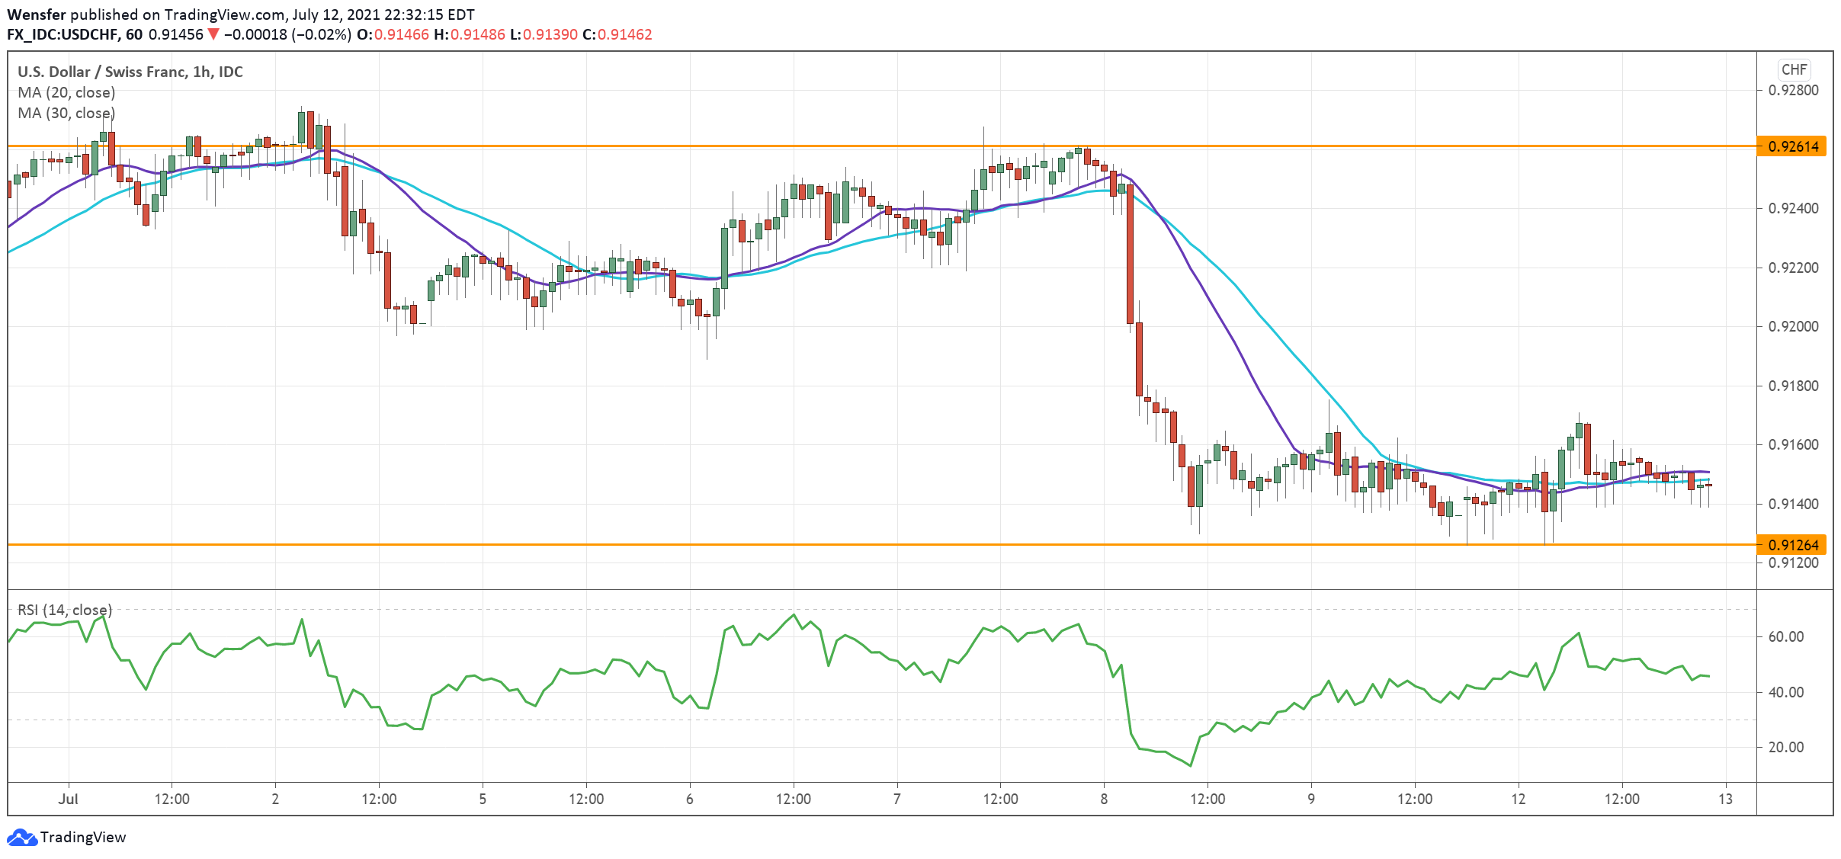Click the U.S. Dollar / Swiss Franc chart title

point(130,72)
